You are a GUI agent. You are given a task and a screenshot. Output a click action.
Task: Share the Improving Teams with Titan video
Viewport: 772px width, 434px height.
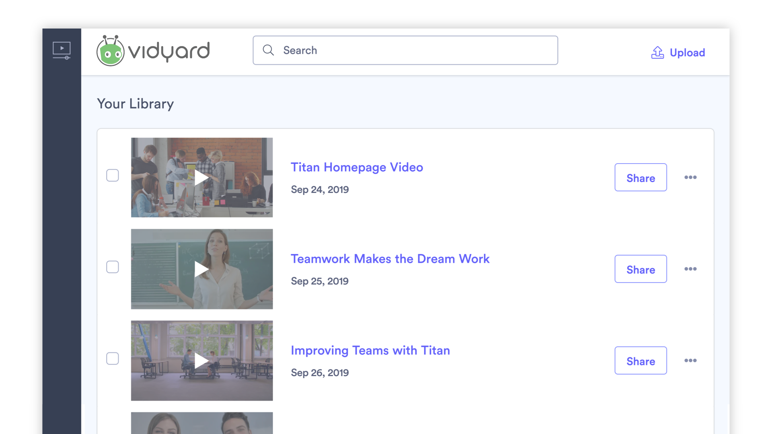[x=641, y=360]
